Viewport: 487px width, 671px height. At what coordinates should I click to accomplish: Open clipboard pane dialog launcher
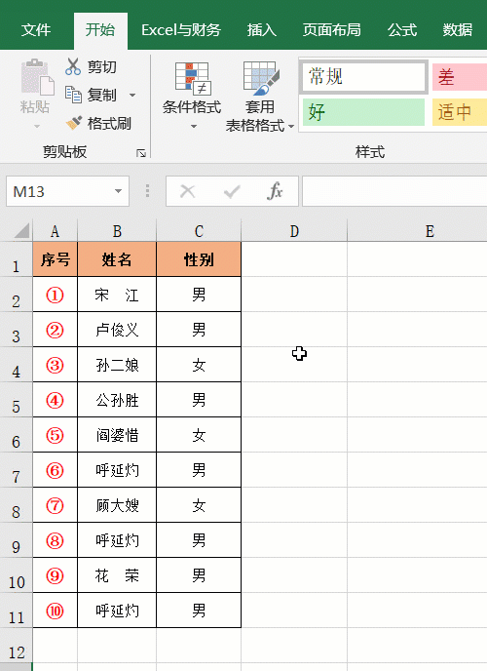coord(141,153)
